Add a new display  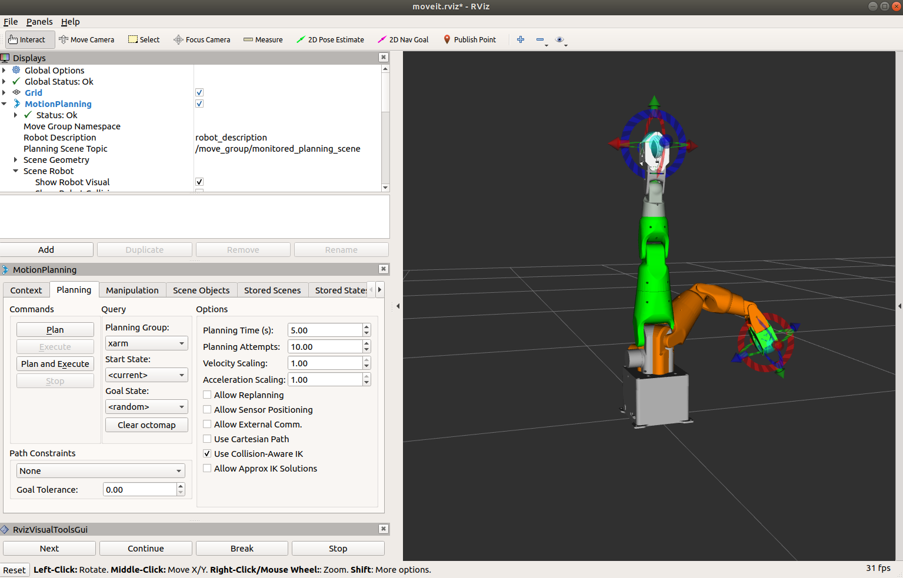(x=46, y=249)
